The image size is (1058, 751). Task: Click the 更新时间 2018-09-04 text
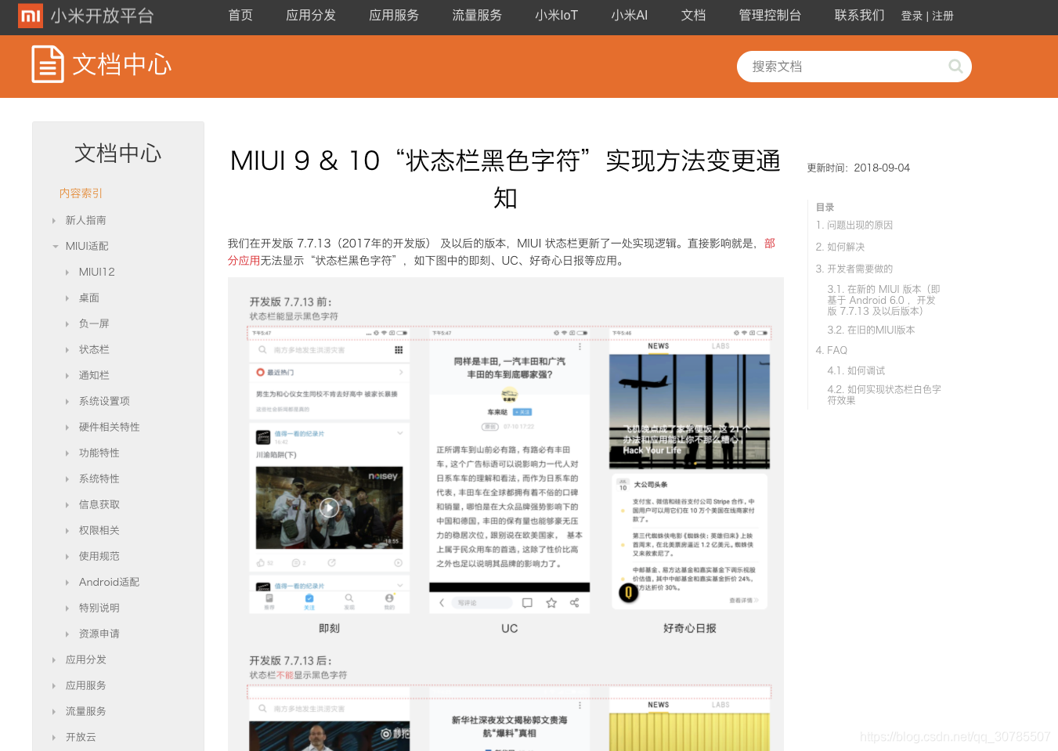(858, 168)
